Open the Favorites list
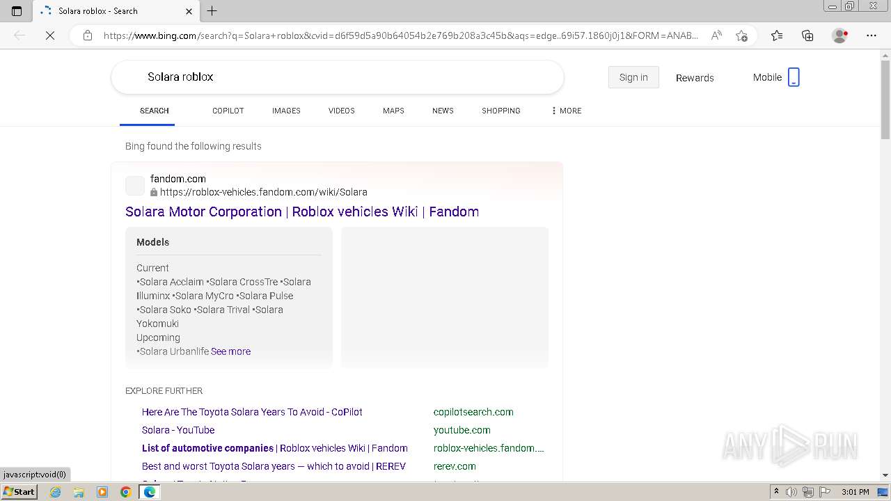This screenshot has width=891, height=501. pyautogui.click(x=777, y=35)
